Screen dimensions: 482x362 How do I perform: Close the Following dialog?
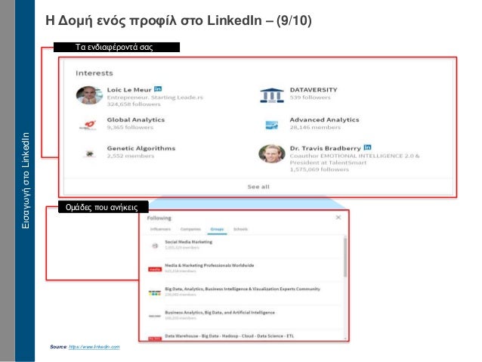click(x=338, y=218)
